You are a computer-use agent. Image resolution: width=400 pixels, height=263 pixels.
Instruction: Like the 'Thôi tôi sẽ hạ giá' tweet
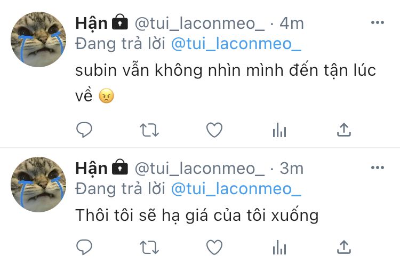214,247
